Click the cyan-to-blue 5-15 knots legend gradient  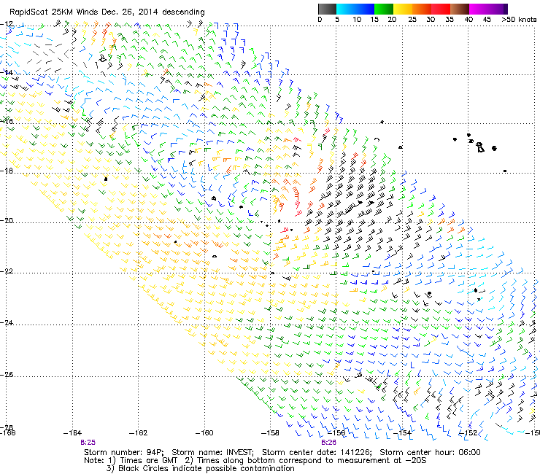[355, 9]
